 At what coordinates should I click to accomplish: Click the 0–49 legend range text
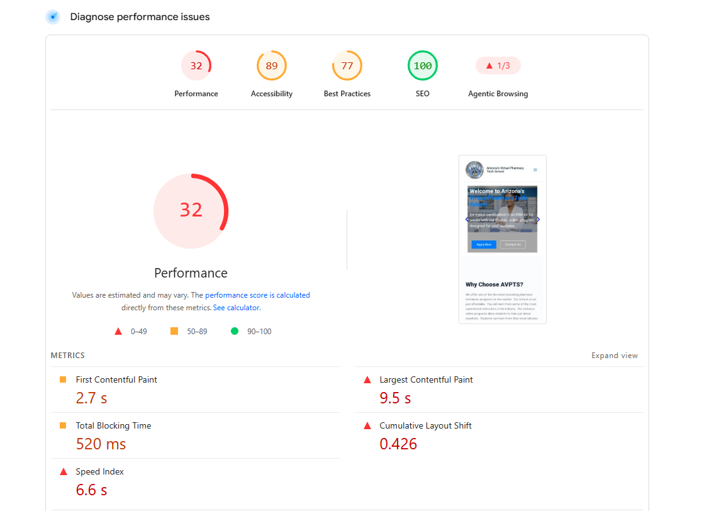(139, 331)
